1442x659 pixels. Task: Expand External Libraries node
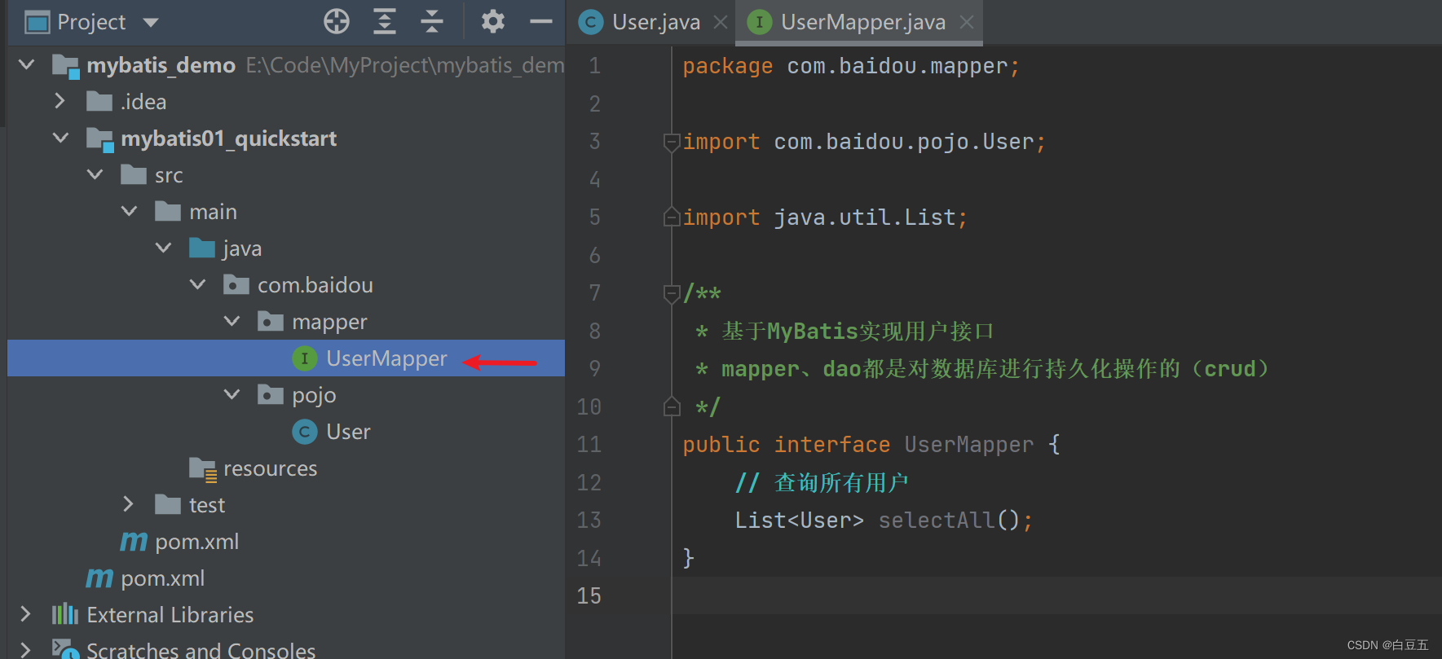[25, 614]
